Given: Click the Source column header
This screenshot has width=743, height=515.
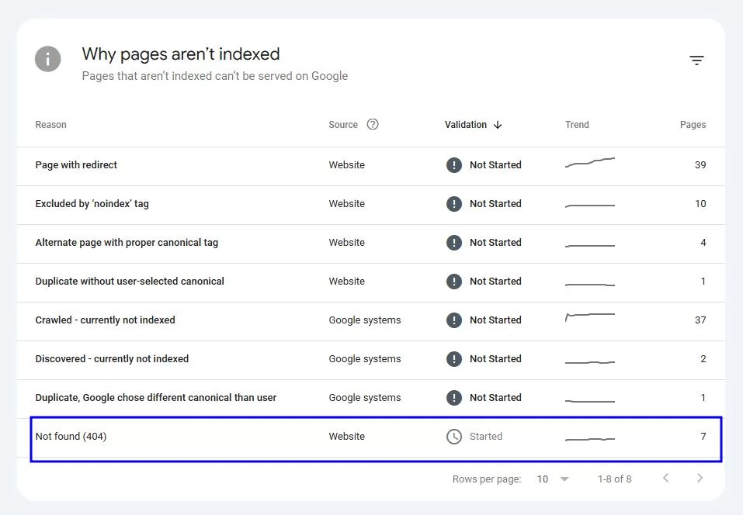Looking at the screenshot, I should pos(343,125).
